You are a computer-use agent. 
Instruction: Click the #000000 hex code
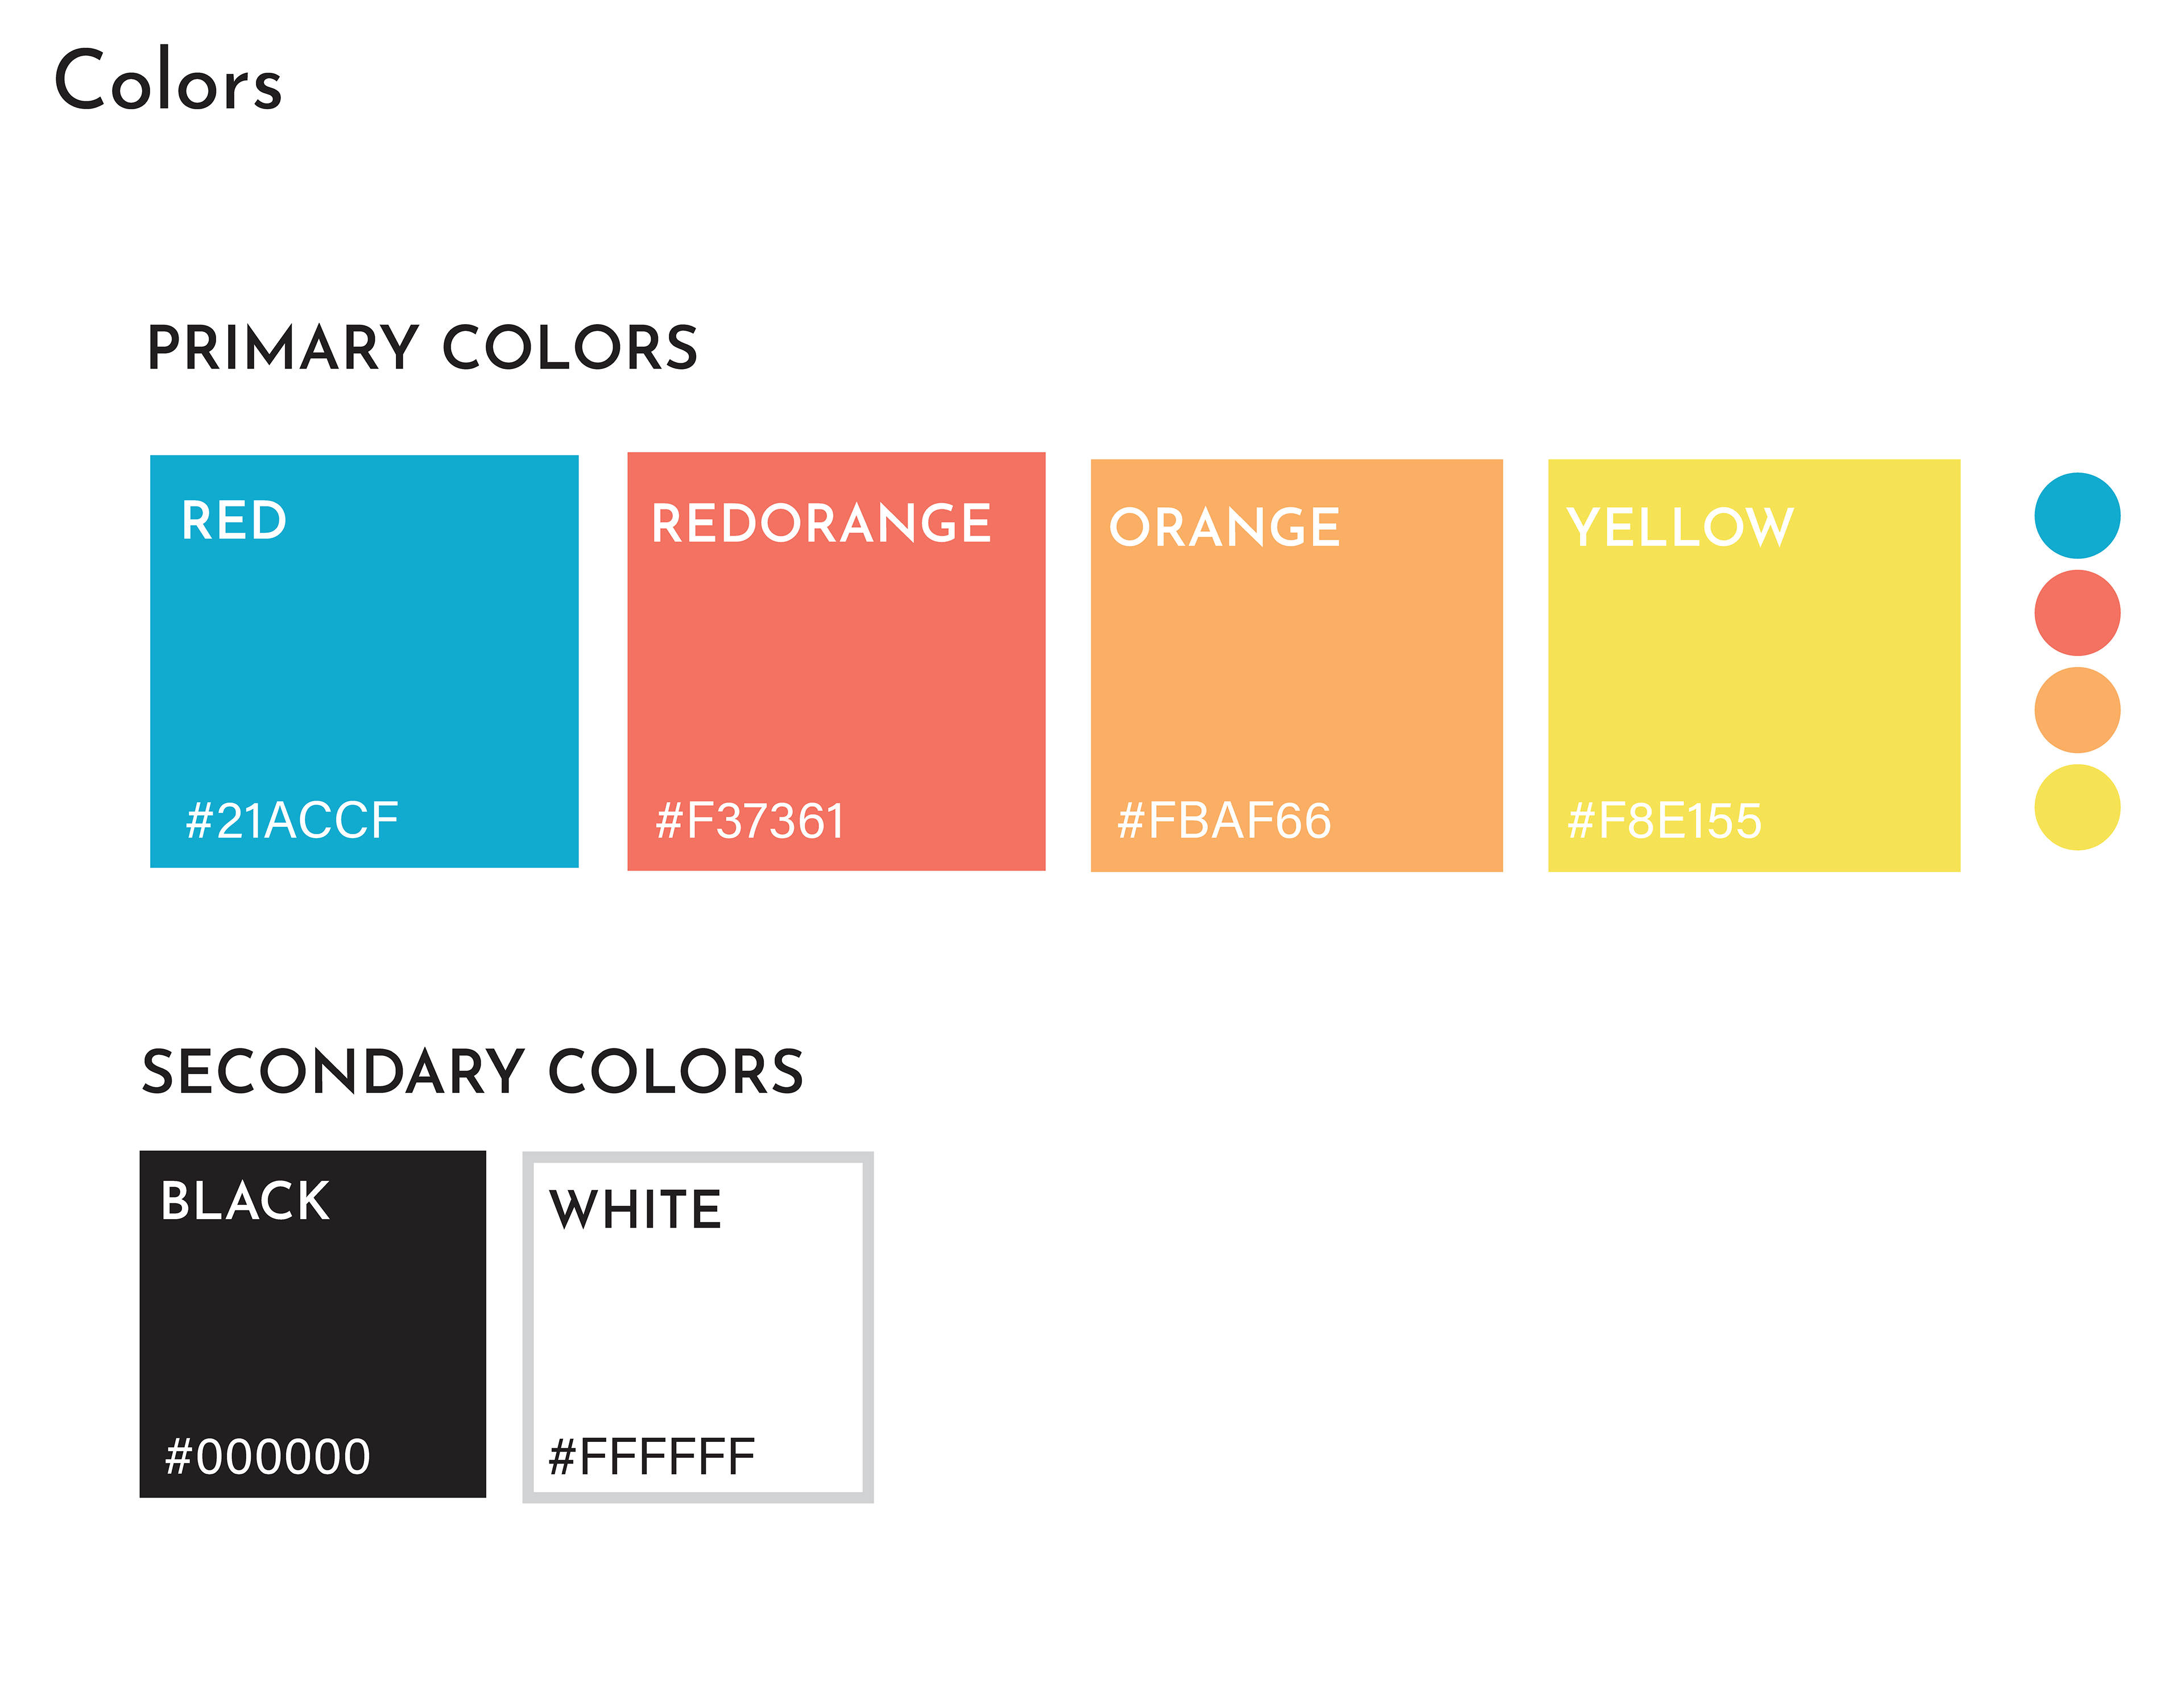pyautogui.click(x=268, y=1456)
